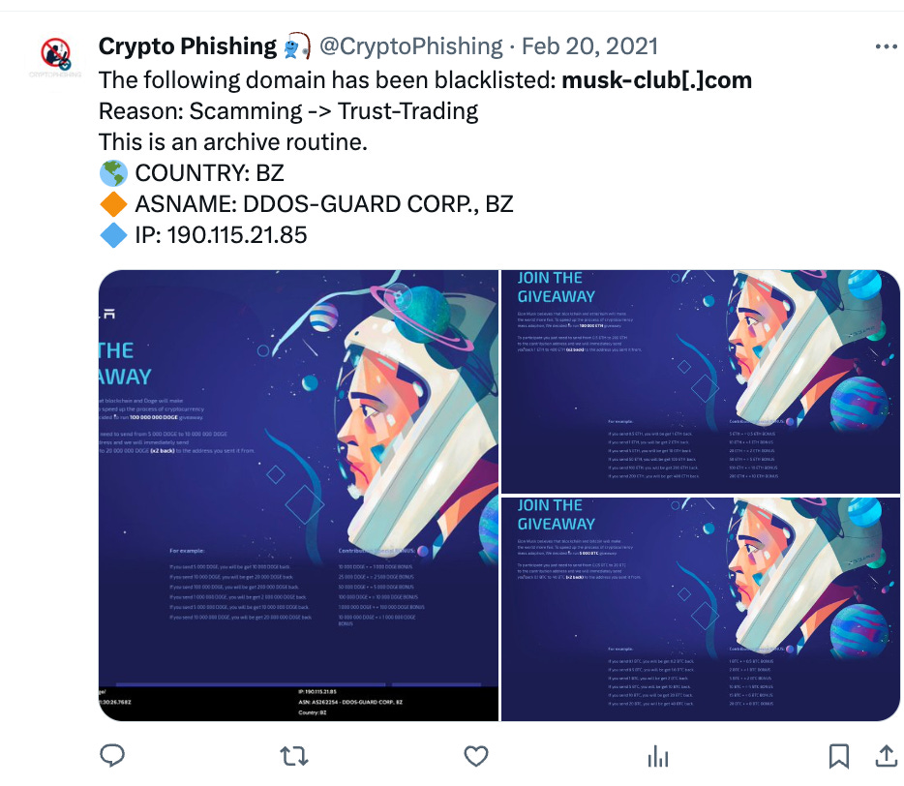Open the three-dot more options menu
This screenshot has width=904, height=786.
(887, 46)
